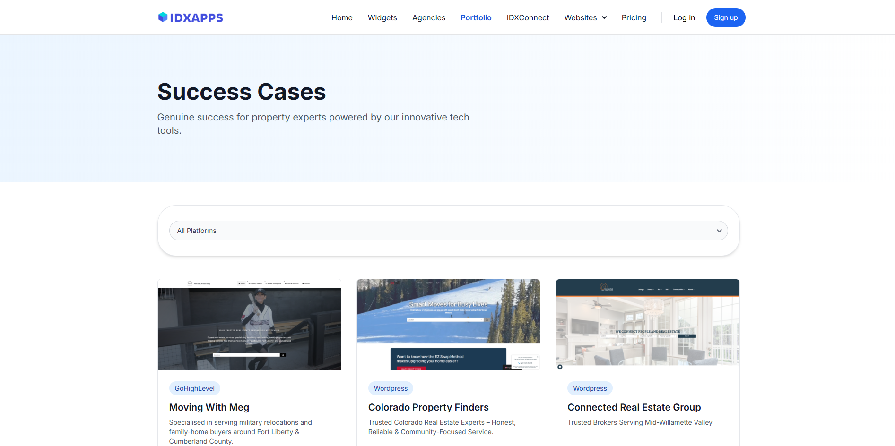Image resolution: width=895 pixels, height=446 pixels.
Task: Open the Moving With Meg title
Action: (209, 407)
